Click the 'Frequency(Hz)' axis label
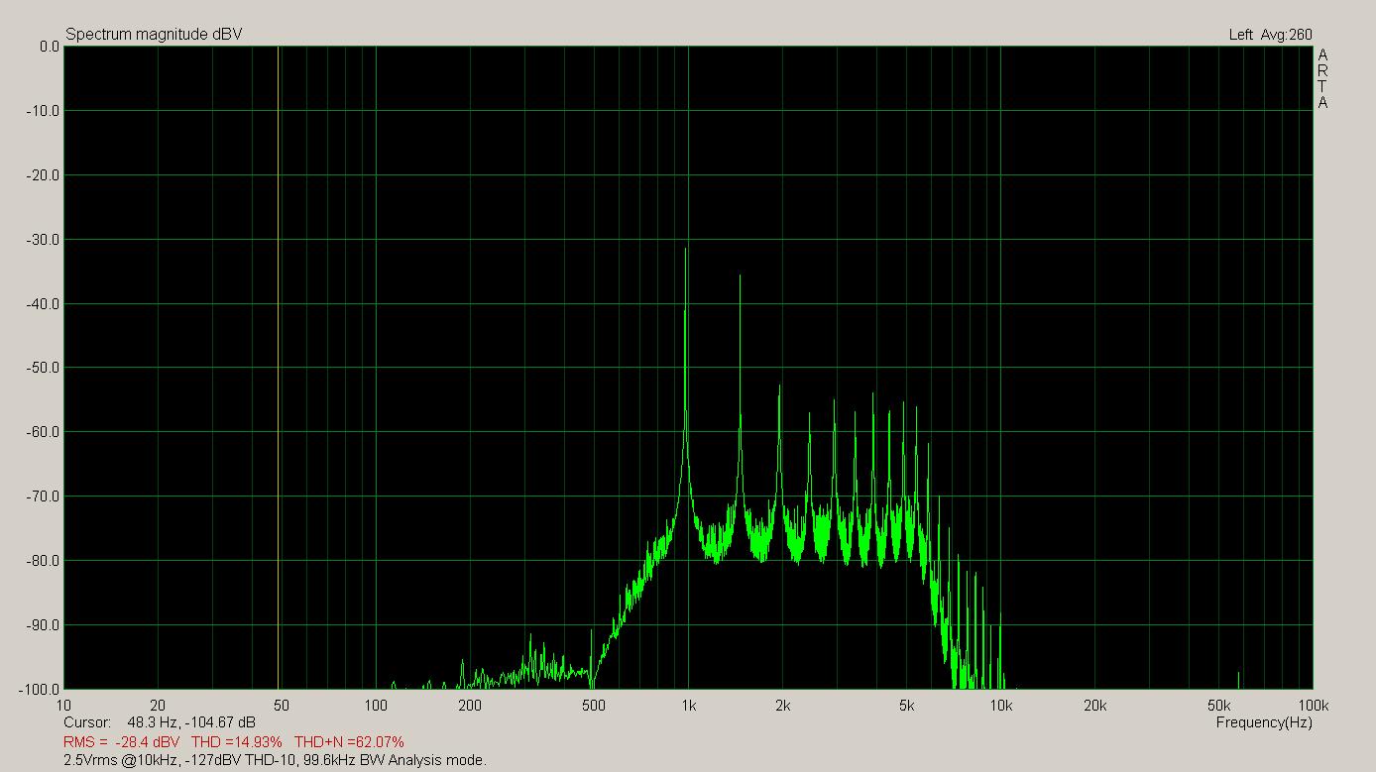Viewport: 1376px width, 772px height. pyautogui.click(x=1264, y=722)
